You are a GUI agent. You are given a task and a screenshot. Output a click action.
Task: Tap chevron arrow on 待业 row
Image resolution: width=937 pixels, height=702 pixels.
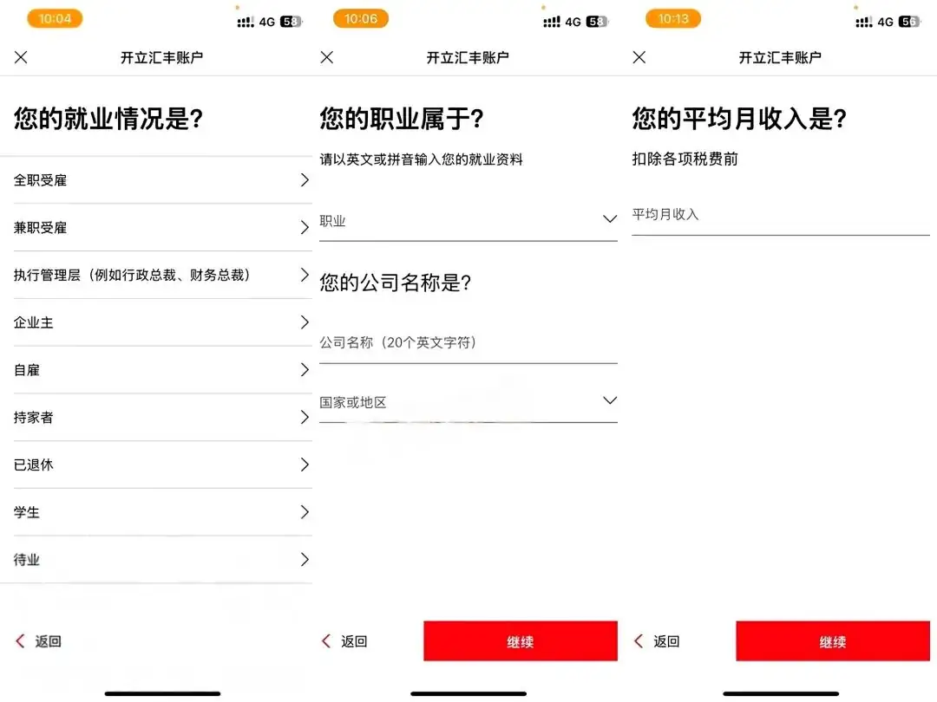pos(305,559)
